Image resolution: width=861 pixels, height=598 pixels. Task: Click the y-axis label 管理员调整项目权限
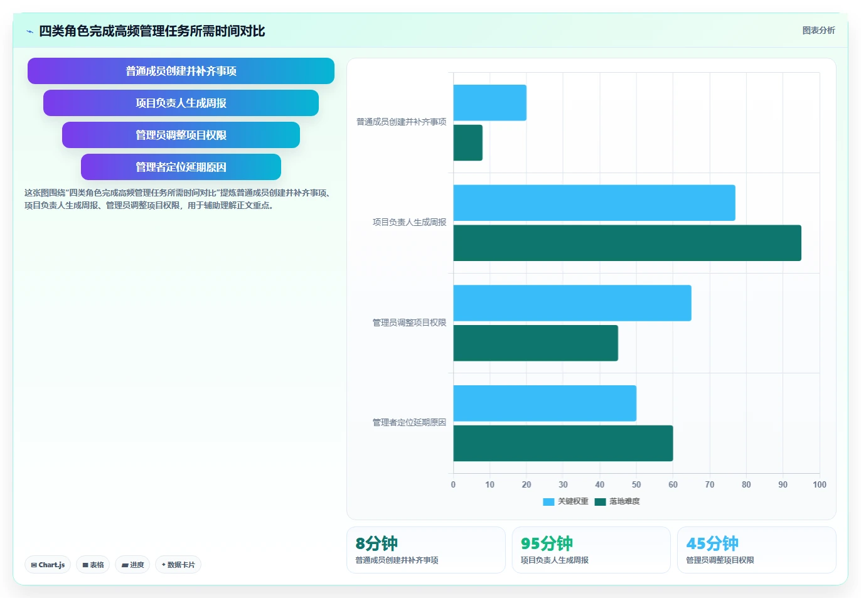tap(410, 323)
